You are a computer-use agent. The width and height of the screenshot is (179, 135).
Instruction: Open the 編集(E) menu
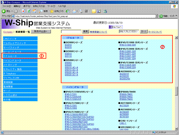(17, 6)
